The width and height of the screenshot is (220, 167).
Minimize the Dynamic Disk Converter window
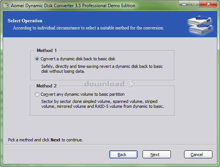[x=184, y=4]
